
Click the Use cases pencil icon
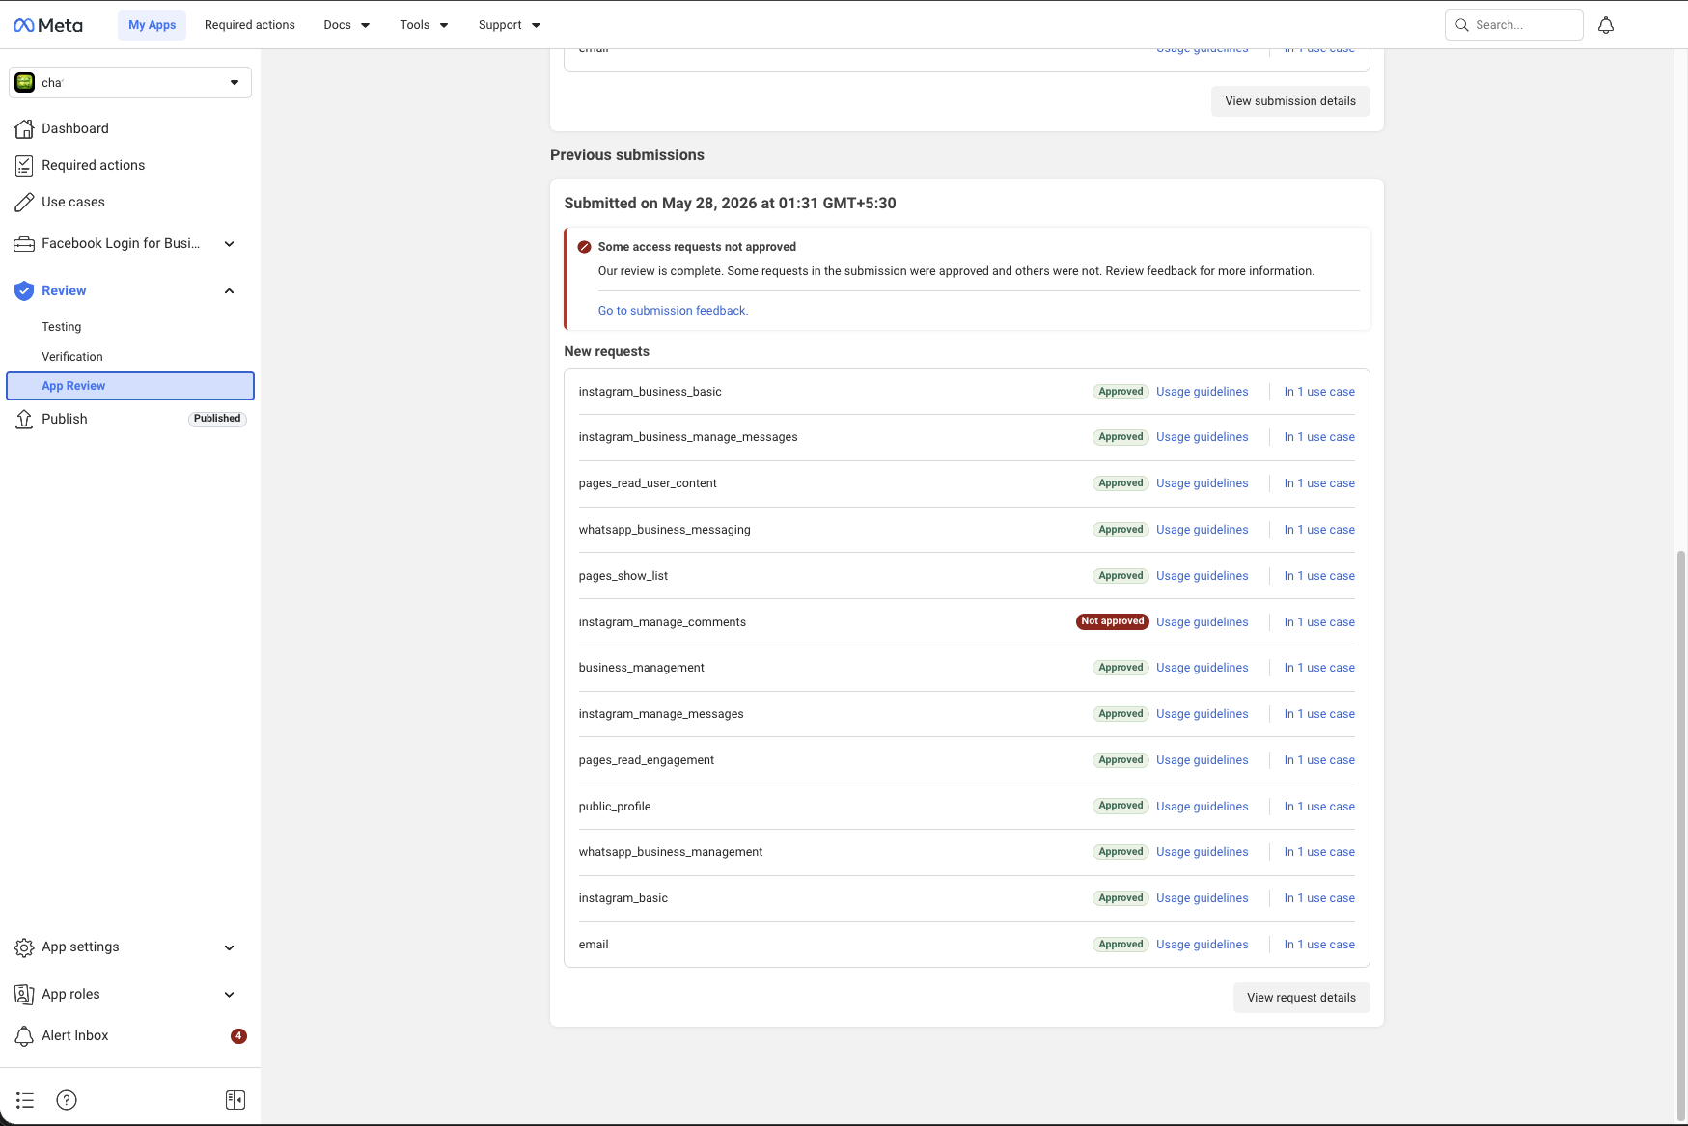click(x=24, y=203)
